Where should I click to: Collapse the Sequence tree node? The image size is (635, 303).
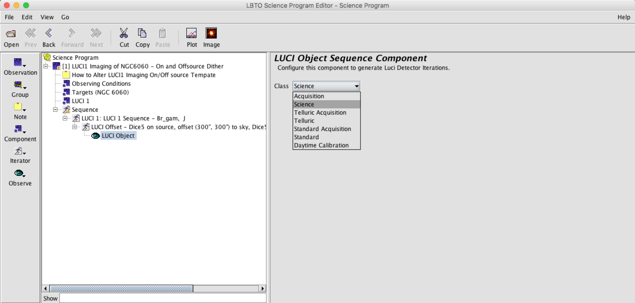pyautogui.click(x=55, y=110)
